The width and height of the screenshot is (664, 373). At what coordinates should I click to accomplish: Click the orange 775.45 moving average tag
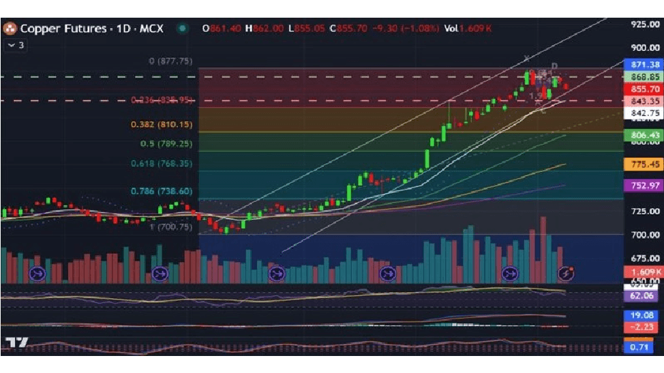click(644, 164)
